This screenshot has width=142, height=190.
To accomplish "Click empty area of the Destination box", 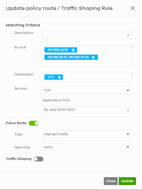I will tap(97, 77).
